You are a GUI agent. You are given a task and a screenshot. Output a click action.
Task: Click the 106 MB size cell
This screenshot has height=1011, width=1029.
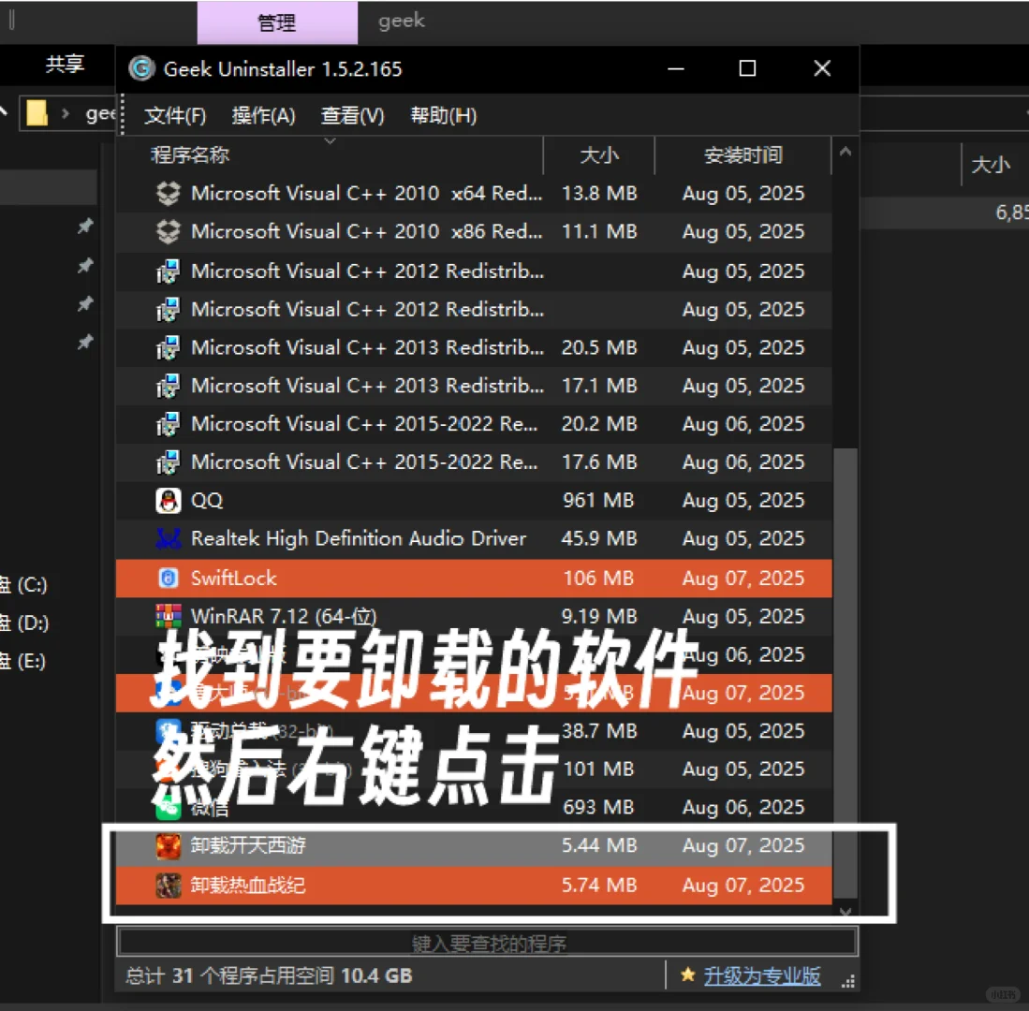click(598, 578)
